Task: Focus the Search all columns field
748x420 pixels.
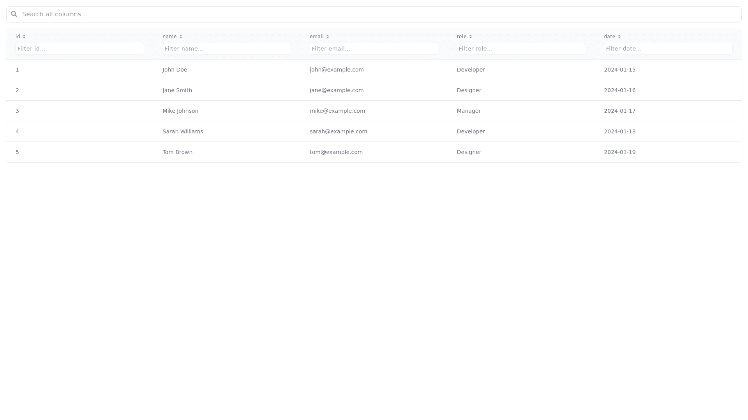Action: (x=374, y=14)
